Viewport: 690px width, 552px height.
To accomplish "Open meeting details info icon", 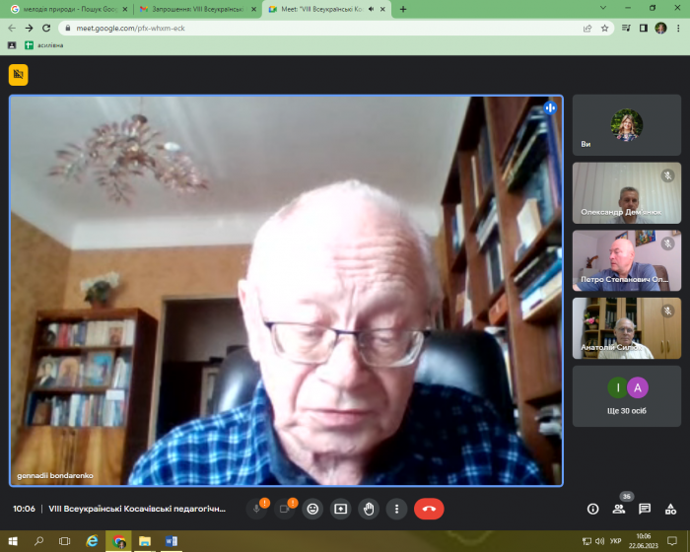I will tap(592, 509).
